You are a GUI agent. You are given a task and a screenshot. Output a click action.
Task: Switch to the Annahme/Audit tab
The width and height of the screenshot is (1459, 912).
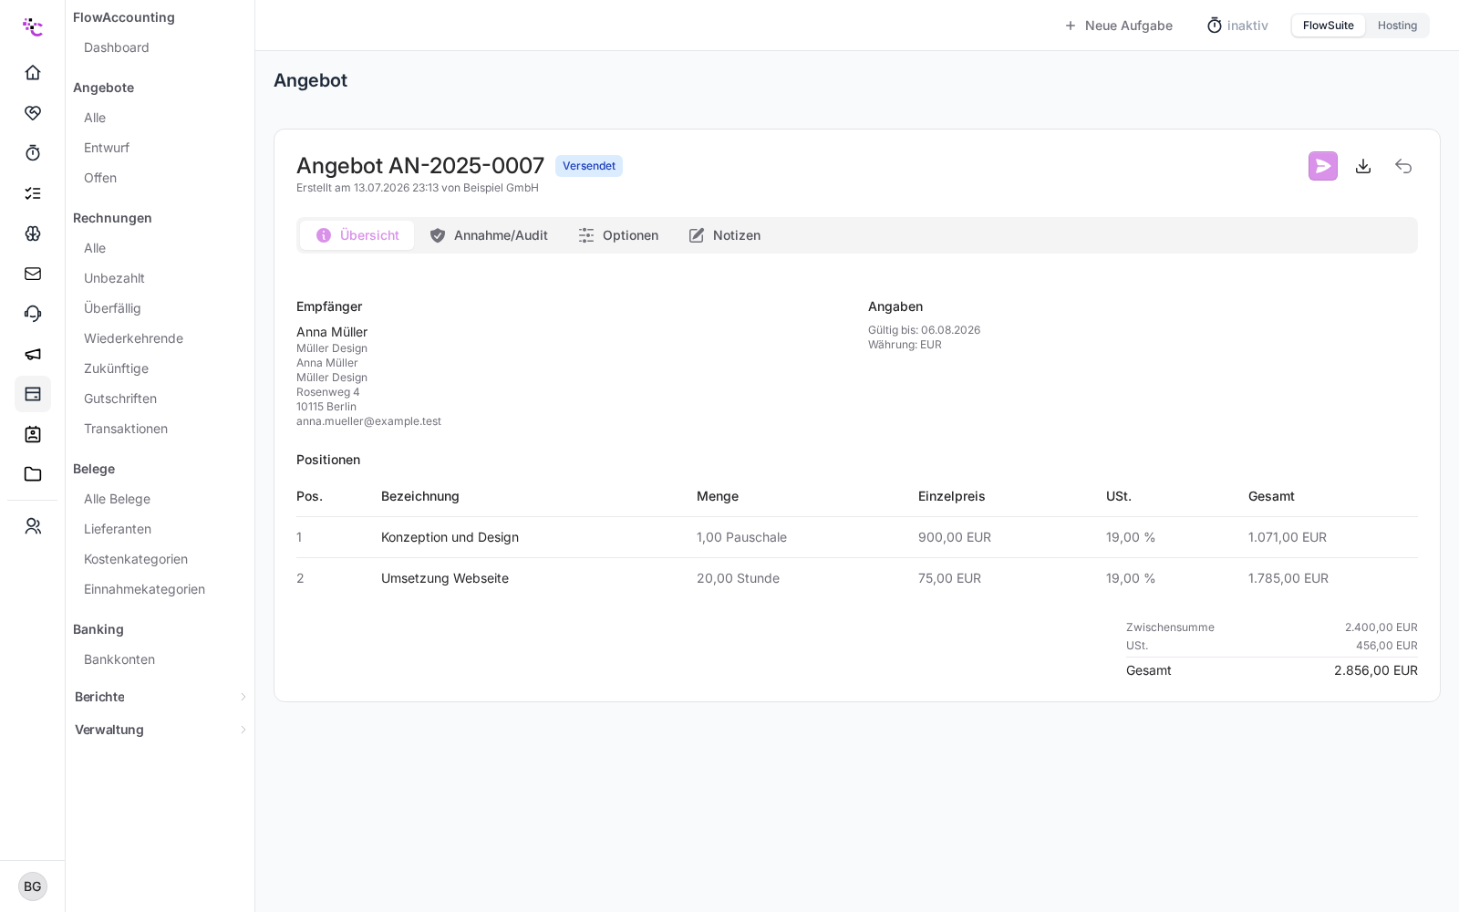(489, 235)
